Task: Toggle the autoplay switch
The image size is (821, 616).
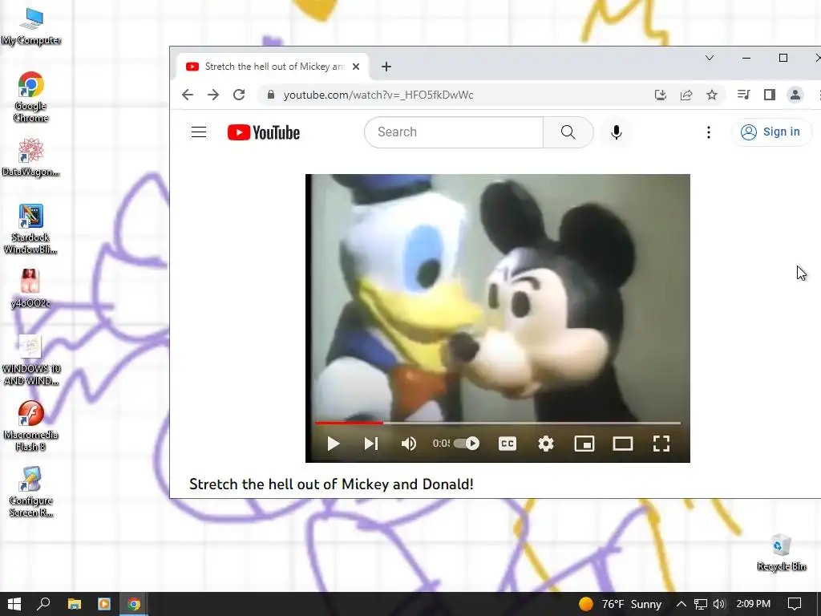Action: (467, 444)
